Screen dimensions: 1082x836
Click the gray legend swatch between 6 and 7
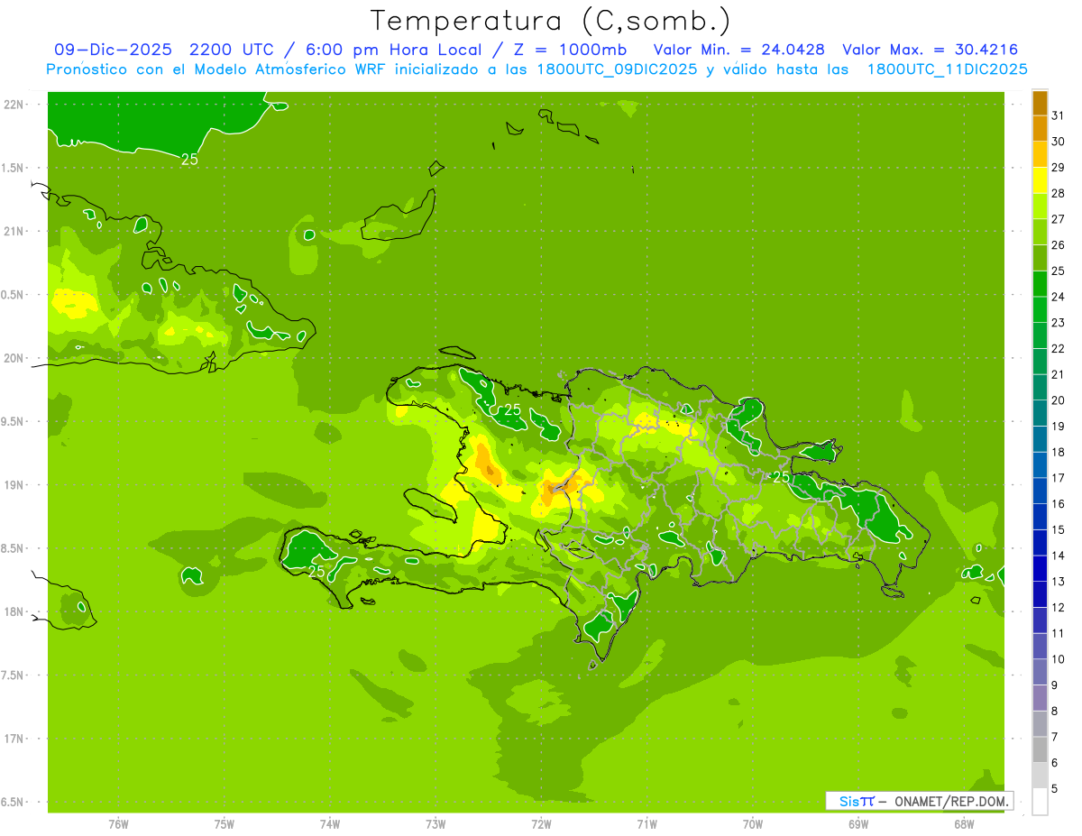1040,750
